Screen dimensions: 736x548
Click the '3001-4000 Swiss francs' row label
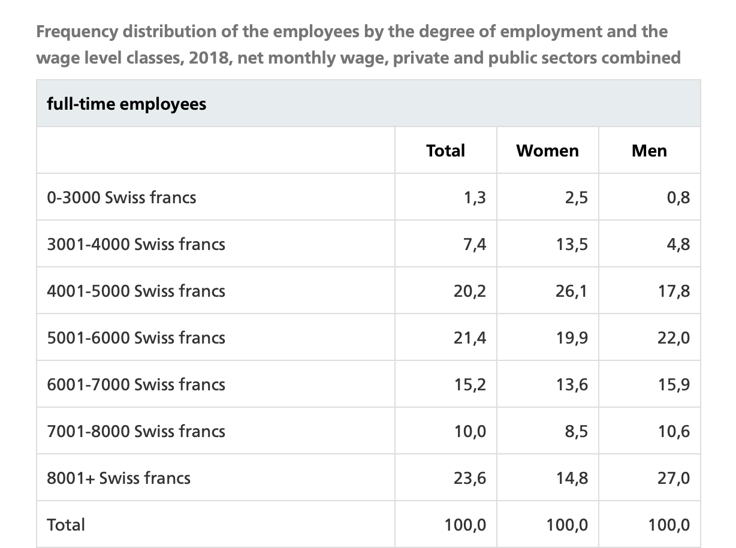click(x=136, y=244)
